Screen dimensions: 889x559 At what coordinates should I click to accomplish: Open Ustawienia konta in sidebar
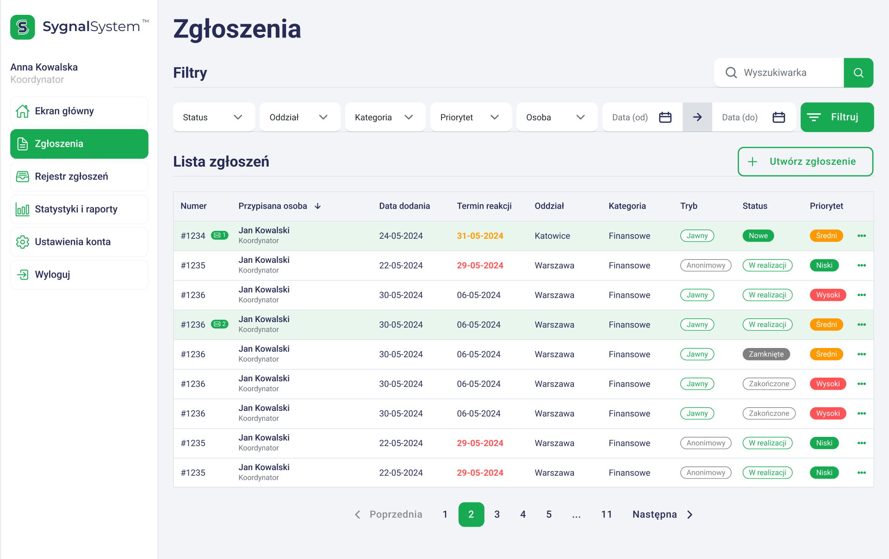click(79, 242)
